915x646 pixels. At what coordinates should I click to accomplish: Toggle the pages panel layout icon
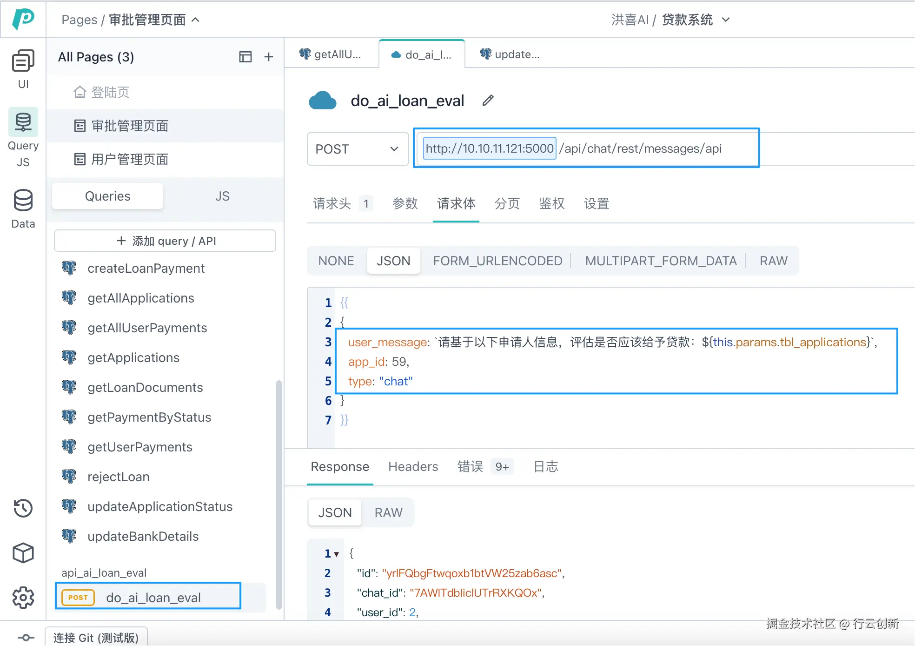pos(245,57)
